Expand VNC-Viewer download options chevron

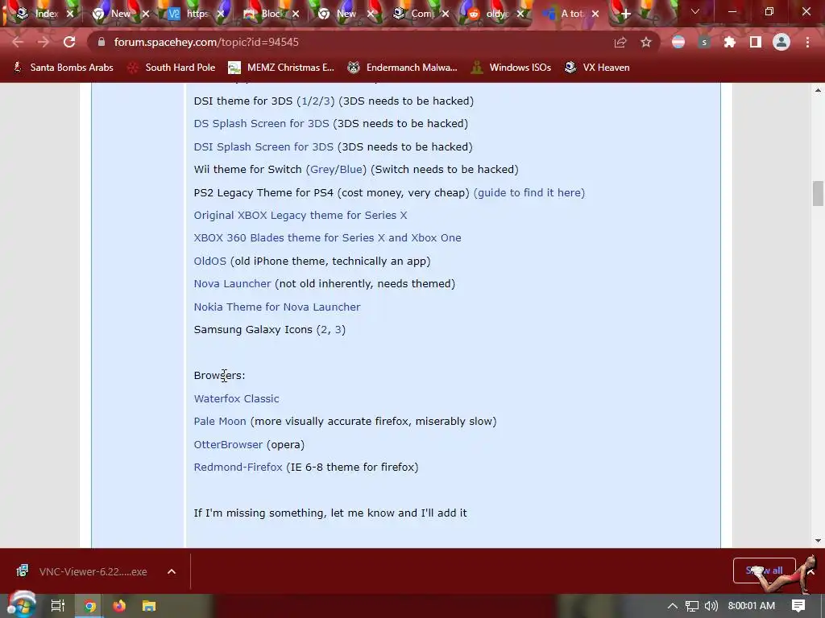click(x=172, y=571)
